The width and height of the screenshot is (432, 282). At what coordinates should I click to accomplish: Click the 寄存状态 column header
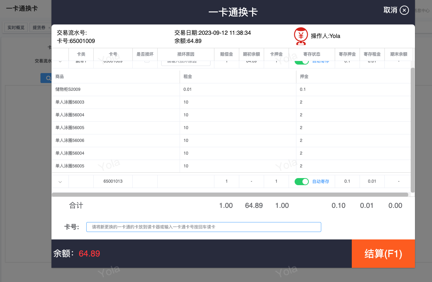[x=312, y=54]
